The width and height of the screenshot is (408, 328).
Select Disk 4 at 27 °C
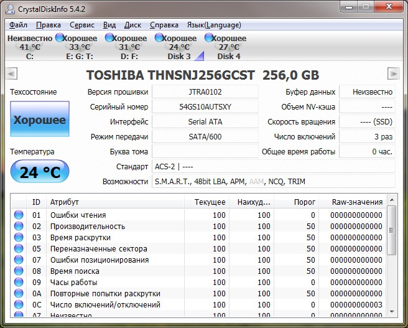(229, 47)
